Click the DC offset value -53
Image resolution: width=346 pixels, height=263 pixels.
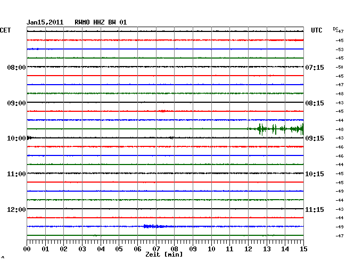pyautogui.click(x=340, y=50)
